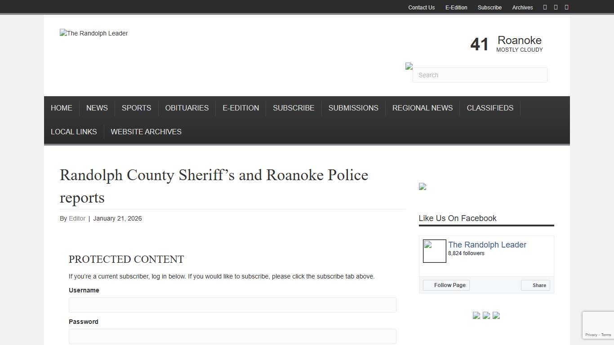Click Subscribe in the top utility bar
The image size is (614, 345).
click(489, 7)
